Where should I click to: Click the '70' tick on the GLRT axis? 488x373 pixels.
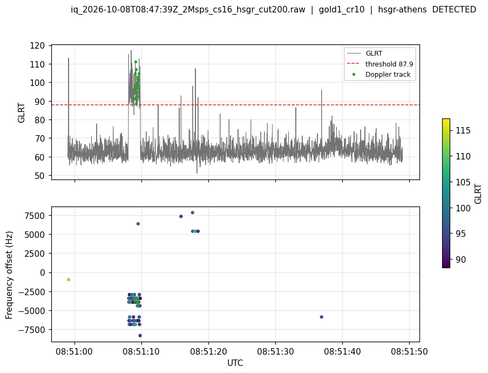[40, 138]
